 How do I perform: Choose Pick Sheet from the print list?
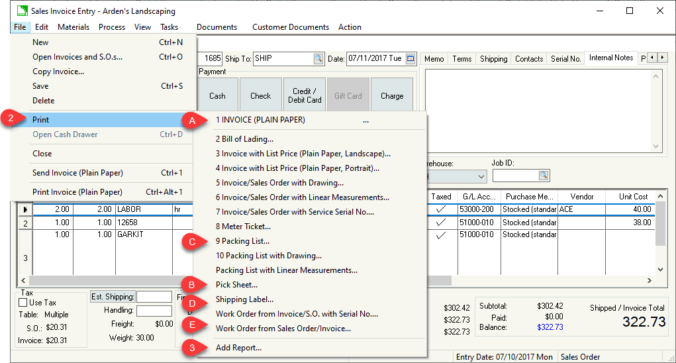pos(236,285)
